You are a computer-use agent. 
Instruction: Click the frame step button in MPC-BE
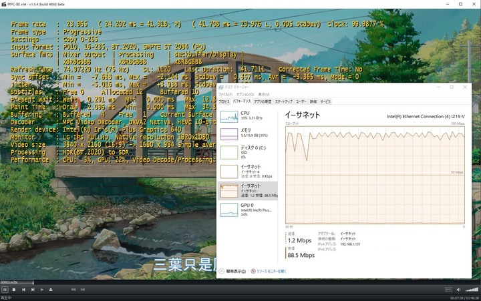pos(41,290)
